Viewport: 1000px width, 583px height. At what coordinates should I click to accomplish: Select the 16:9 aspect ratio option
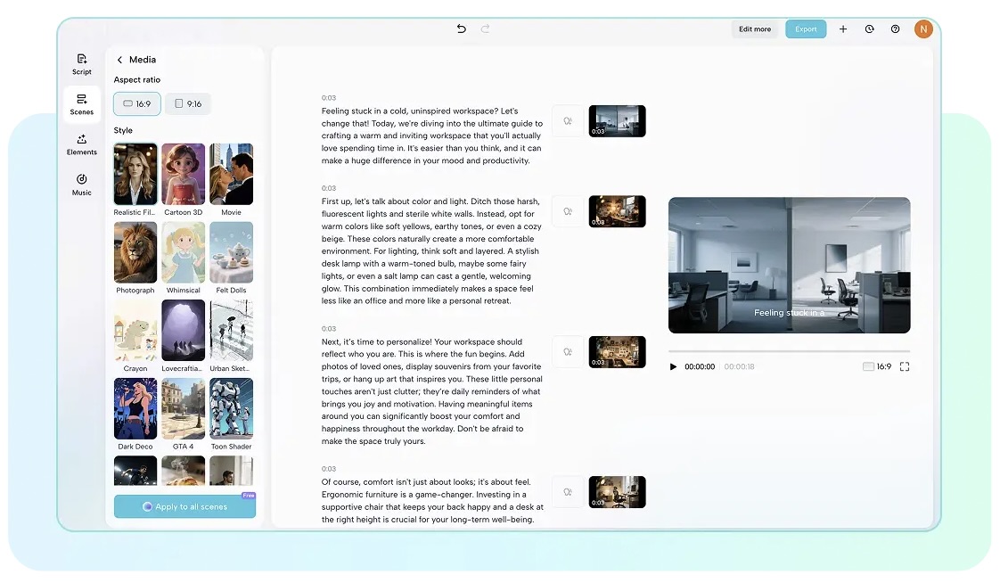coord(137,104)
